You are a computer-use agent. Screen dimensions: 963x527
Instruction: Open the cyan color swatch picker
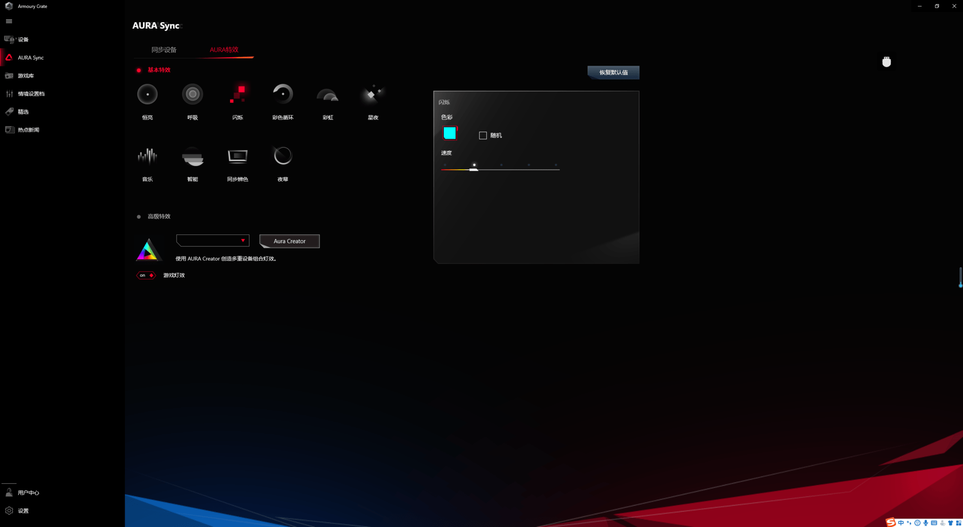tap(450, 133)
